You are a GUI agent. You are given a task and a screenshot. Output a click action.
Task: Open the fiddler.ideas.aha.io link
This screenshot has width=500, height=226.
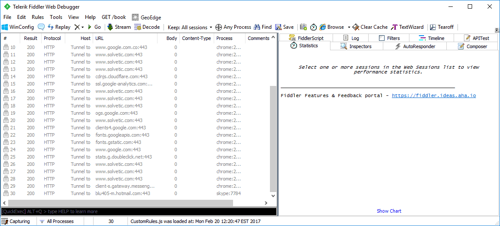click(x=433, y=95)
